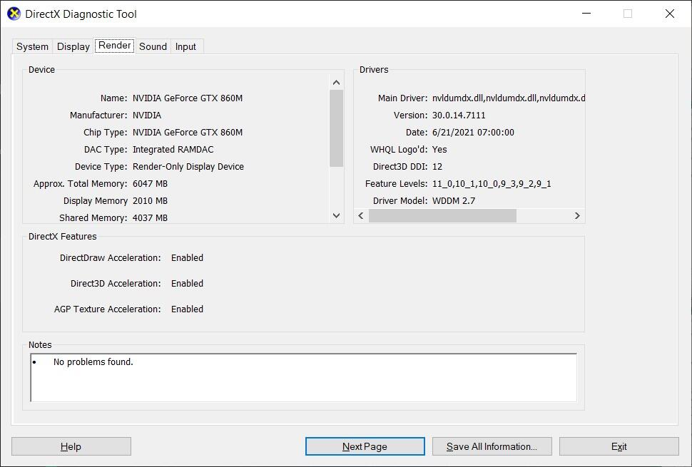This screenshot has width=692, height=467.
Task: Click the Help button
Action: (x=71, y=446)
